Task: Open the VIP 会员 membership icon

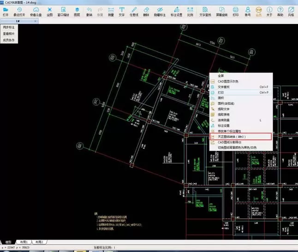Action: pyautogui.click(x=259, y=12)
